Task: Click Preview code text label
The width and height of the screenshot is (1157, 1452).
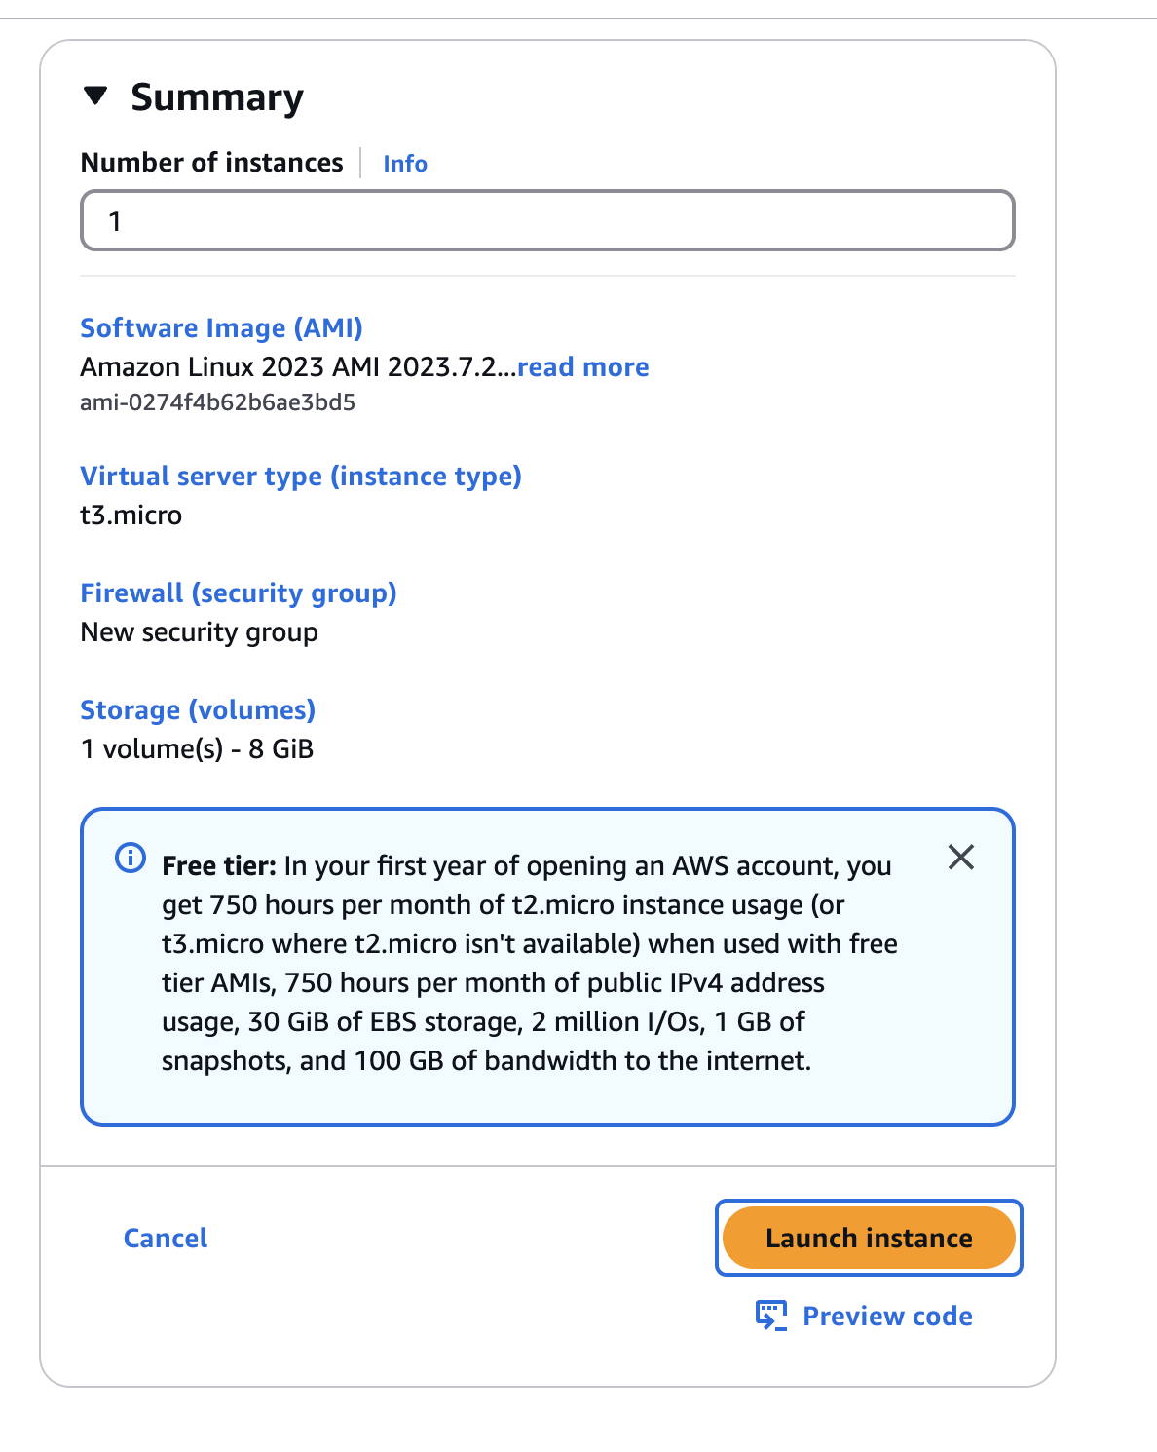Action: (886, 1316)
